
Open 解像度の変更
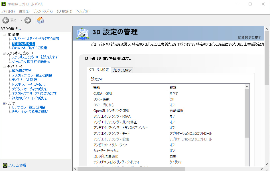(x=22, y=71)
